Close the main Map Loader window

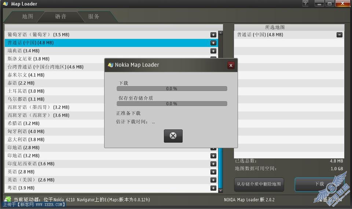pyautogui.click(x=342, y=3)
